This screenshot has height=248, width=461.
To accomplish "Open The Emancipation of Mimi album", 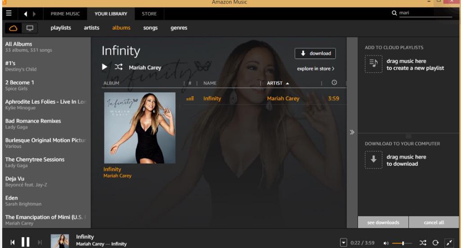I will (x=46, y=220).
